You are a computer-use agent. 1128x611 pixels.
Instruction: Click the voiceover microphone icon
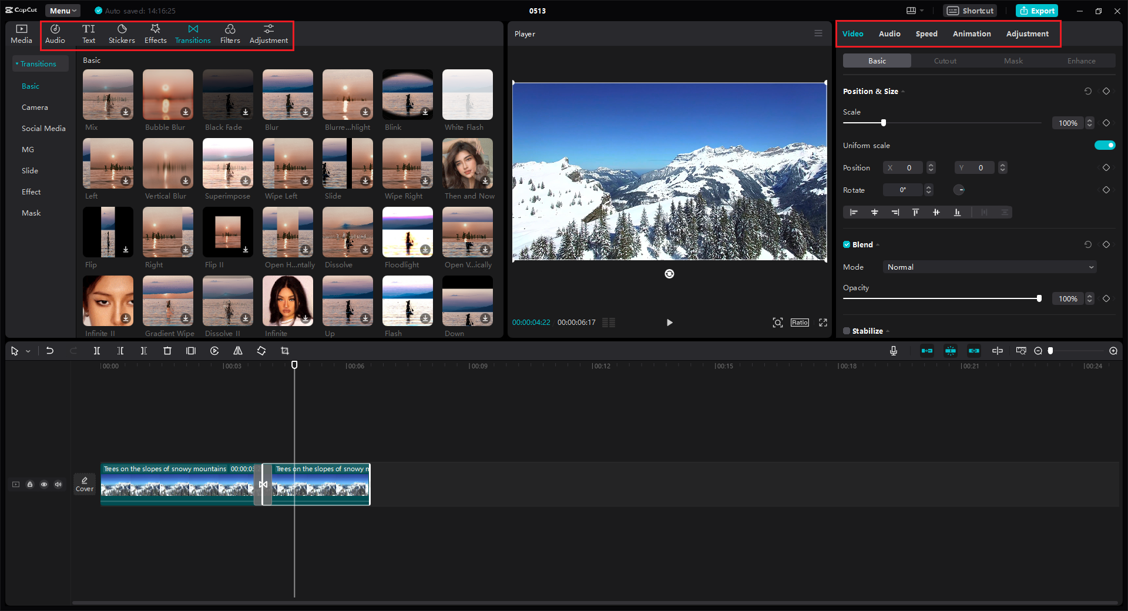(x=893, y=351)
